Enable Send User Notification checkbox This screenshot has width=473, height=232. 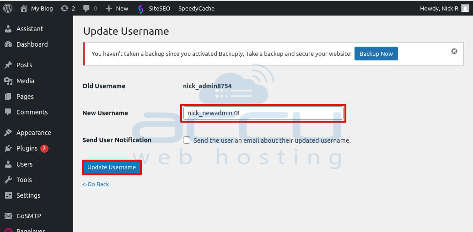click(187, 140)
